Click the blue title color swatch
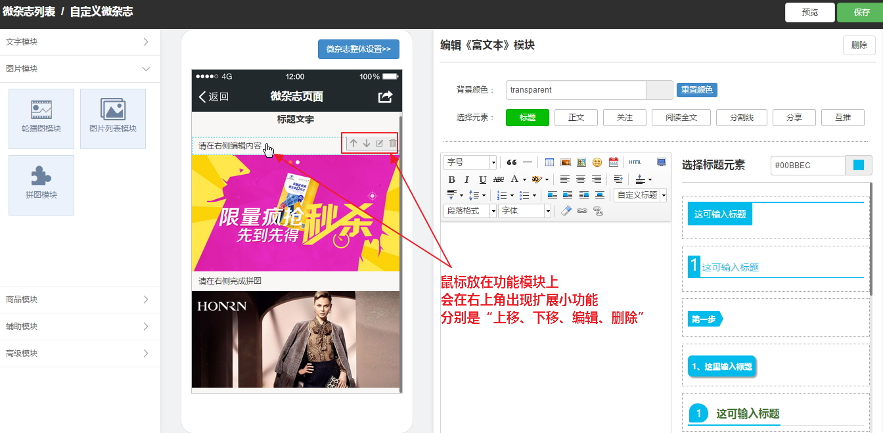 [859, 166]
